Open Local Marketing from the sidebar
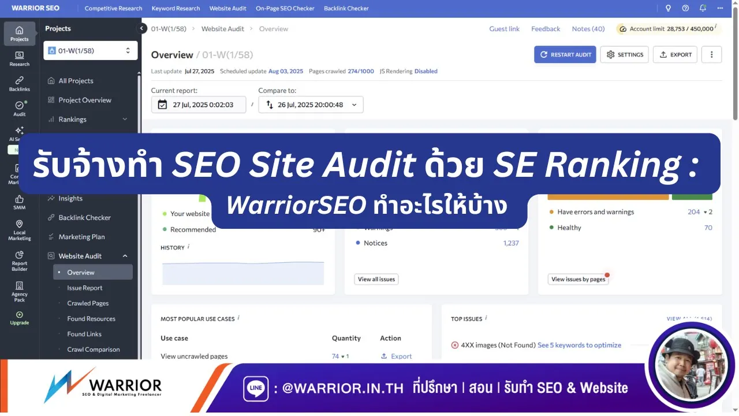 pyautogui.click(x=19, y=230)
